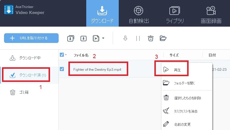Viewport: 230px width, 130px height.
Task: Expand the video format dropdown arrow
Action: click(103, 38)
